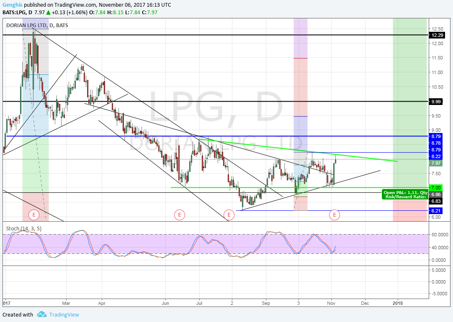Click the Risk/Reward Ratio label
Screen dimensions: 453x322
tap(406, 197)
